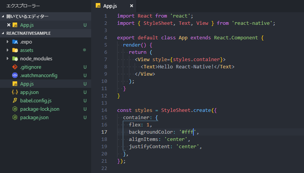Select the App.js editor tab
Viewport: 304px width, 173px height.
(114, 6)
